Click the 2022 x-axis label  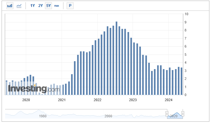[x=98, y=100]
